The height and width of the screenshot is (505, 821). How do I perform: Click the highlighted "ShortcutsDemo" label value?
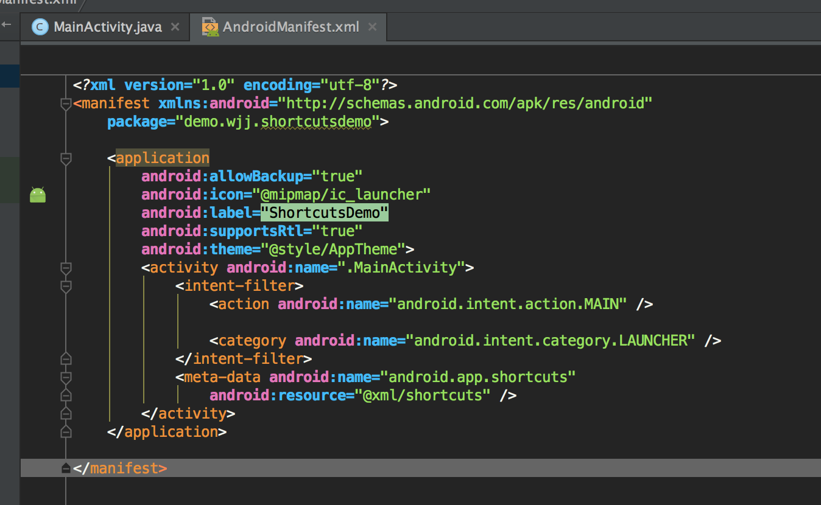[325, 213]
